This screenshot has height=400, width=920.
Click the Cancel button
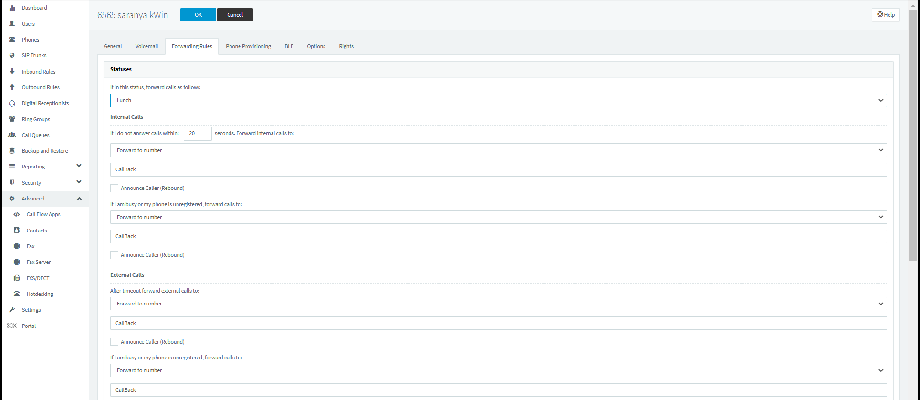[x=235, y=15]
